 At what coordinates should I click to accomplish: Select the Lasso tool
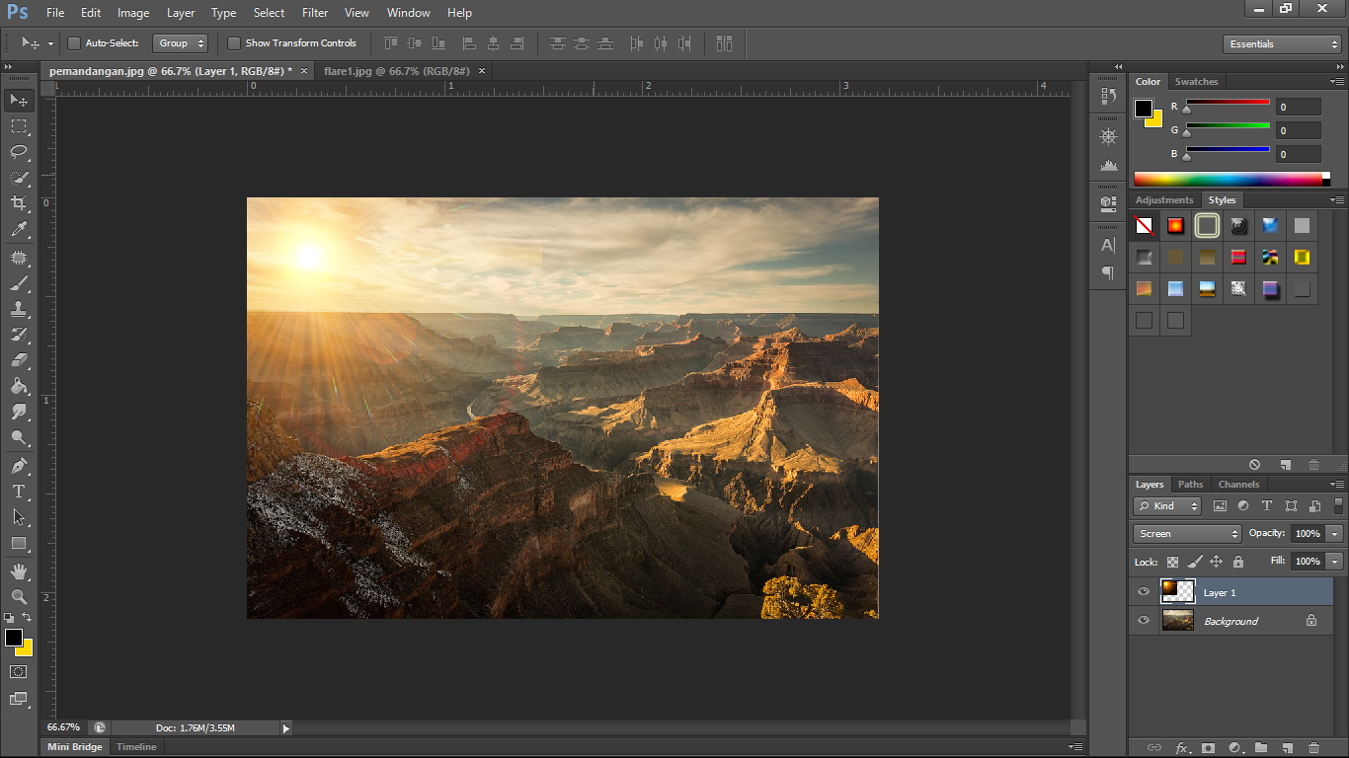pyautogui.click(x=19, y=152)
